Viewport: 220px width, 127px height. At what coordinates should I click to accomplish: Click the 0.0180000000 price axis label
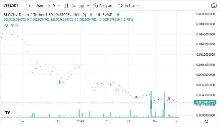click(206, 24)
